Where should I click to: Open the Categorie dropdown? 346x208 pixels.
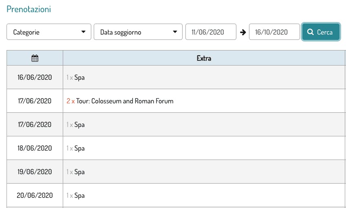tap(49, 32)
